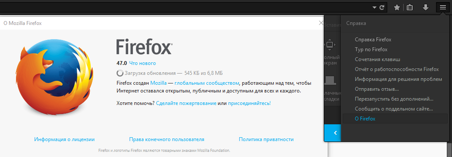Follow the Mozilla link
452x157 pixels.
pyautogui.click(x=158, y=83)
